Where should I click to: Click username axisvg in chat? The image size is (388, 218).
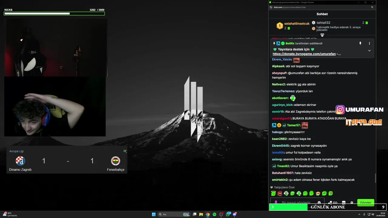[277, 159]
